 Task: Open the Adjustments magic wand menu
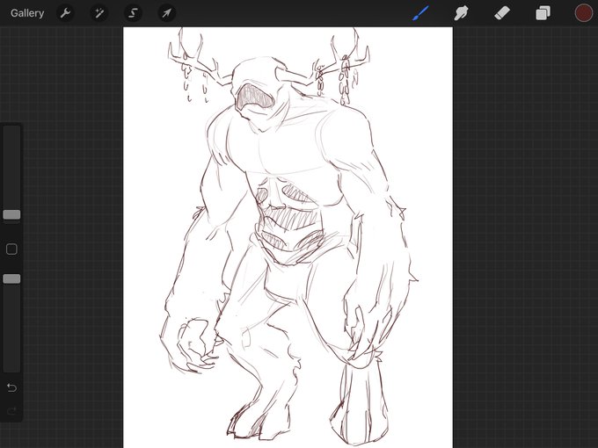point(99,13)
